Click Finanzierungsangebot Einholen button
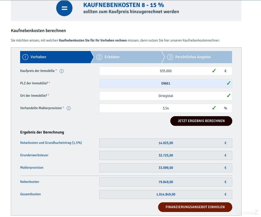This screenshot has width=261, height=217. tap(195, 207)
